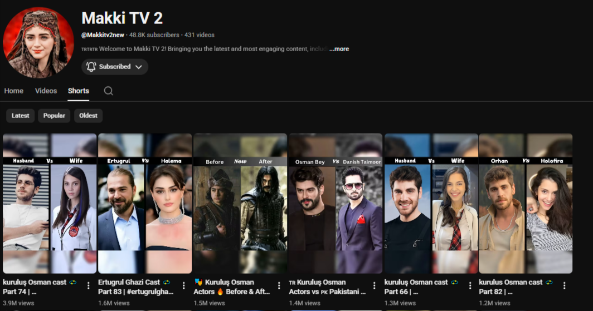Switch to the Home tab
This screenshot has height=311, width=593.
point(14,91)
